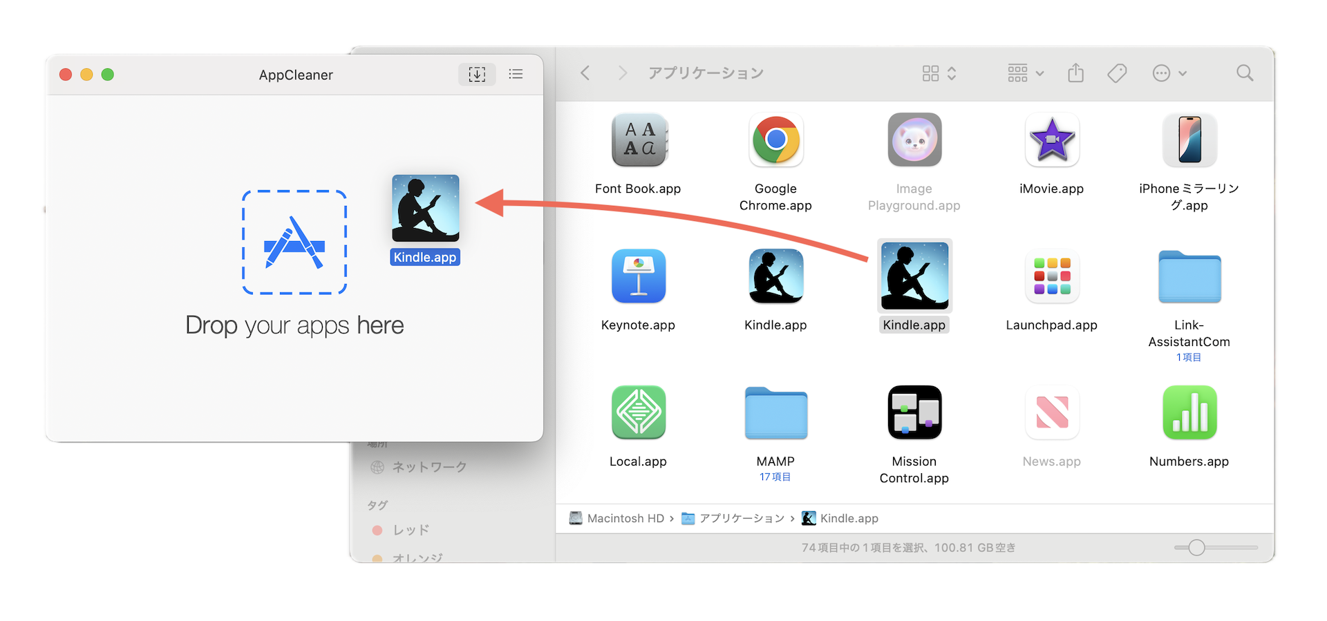Click the Drop your apps here text
Image resolution: width=1327 pixels, height=621 pixels.
click(294, 325)
